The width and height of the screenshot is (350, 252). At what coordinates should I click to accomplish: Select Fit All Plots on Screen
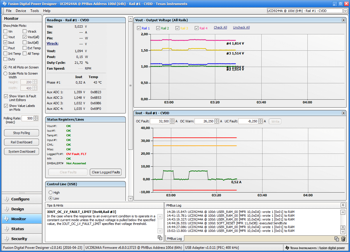coord(5,67)
